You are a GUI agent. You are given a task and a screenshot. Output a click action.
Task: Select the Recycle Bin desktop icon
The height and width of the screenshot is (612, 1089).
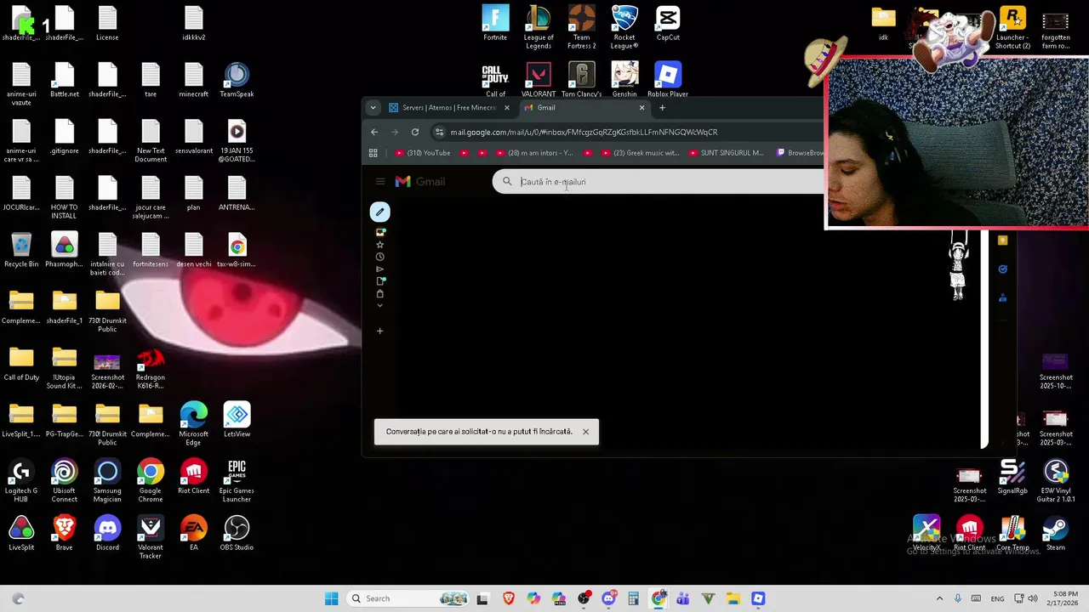pos(21,250)
